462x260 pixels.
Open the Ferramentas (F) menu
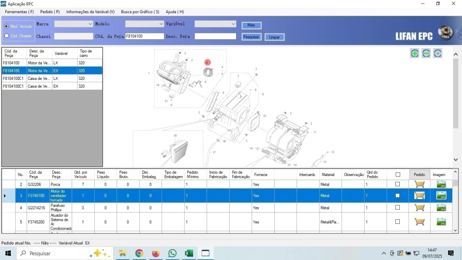[x=19, y=12]
